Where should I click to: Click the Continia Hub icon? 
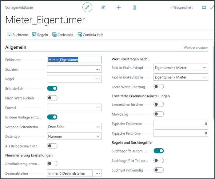pyautogui.click(x=80, y=35)
